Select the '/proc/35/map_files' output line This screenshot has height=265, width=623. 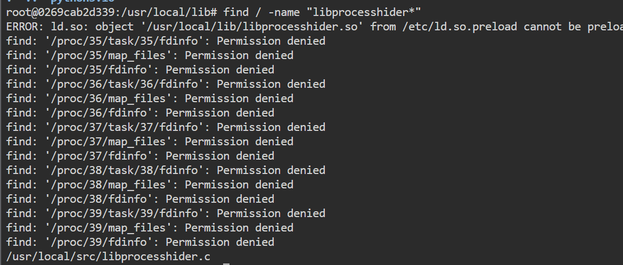click(150, 55)
